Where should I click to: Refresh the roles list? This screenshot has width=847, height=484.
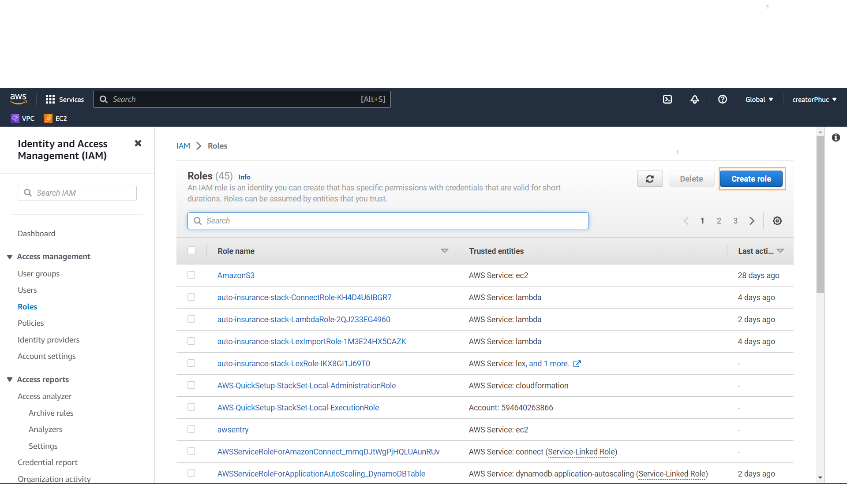(650, 179)
